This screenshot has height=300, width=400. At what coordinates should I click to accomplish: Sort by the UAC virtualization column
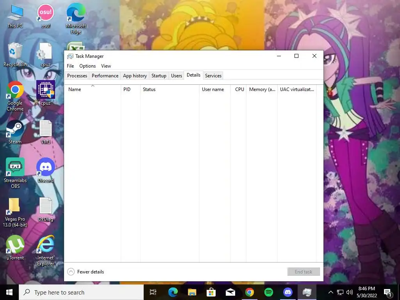point(297,89)
